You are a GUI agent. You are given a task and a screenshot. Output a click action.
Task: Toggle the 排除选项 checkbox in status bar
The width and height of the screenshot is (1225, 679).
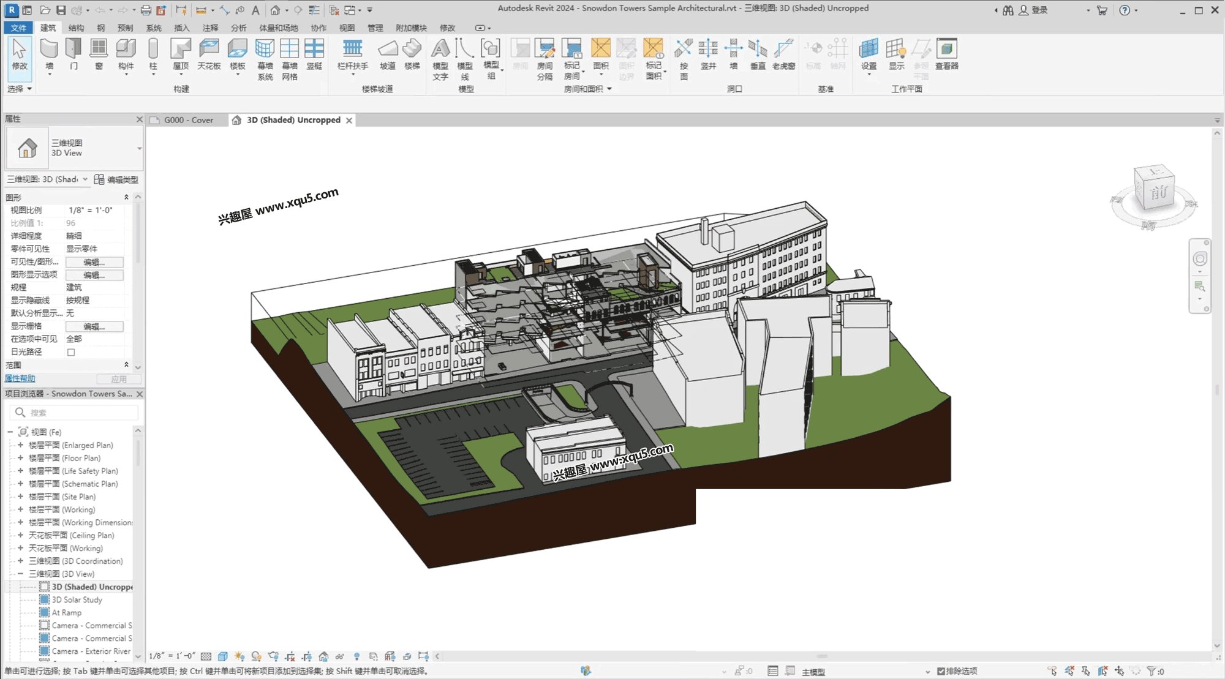click(941, 671)
